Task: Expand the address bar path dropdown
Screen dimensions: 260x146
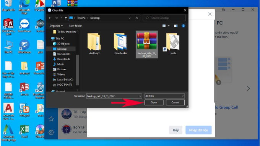Action: (x=130, y=18)
